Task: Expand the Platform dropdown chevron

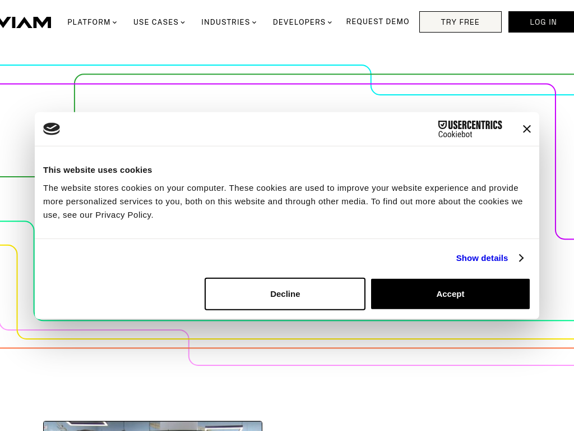Action: click(115, 22)
